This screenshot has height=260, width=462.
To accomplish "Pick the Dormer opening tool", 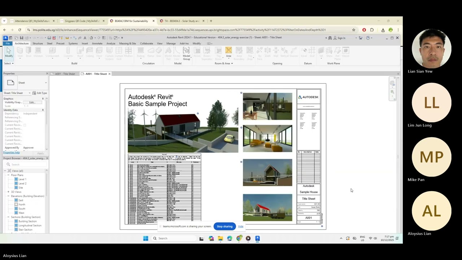I will pos(294,53).
